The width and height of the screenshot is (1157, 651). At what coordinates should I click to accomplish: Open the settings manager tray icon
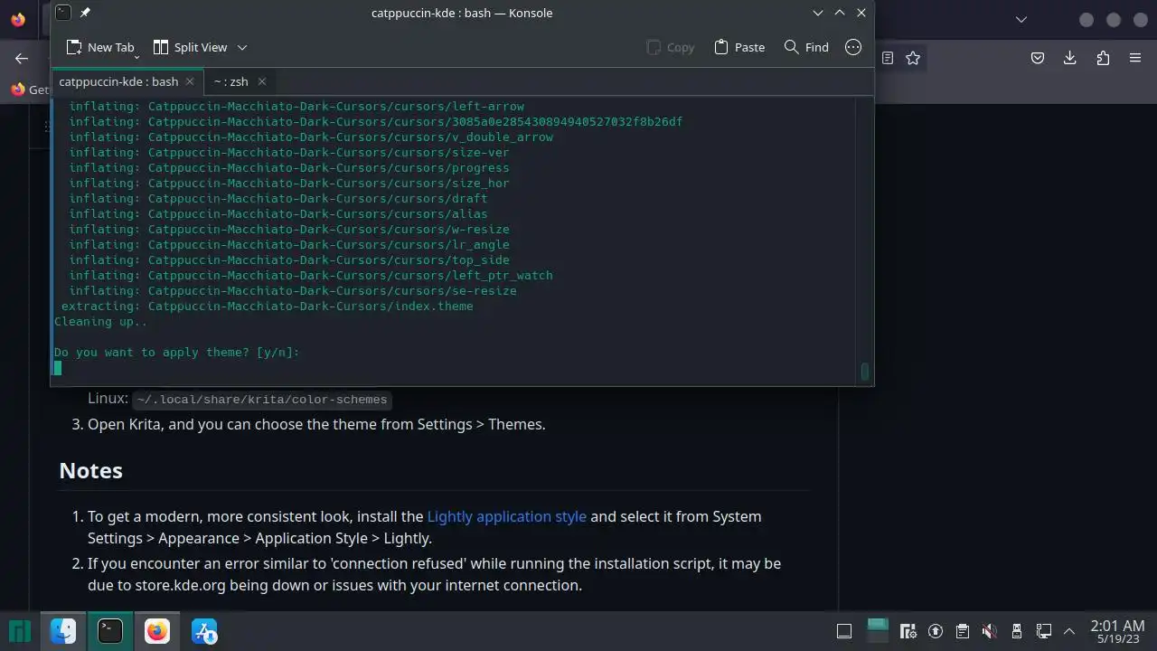tap(909, 631)
